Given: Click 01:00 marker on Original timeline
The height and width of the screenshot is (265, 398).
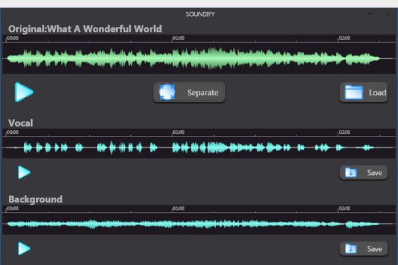Looking at the screenshot, I should coord(178,38).
